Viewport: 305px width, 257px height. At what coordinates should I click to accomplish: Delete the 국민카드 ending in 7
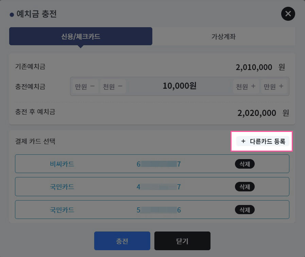click(245, 187)
